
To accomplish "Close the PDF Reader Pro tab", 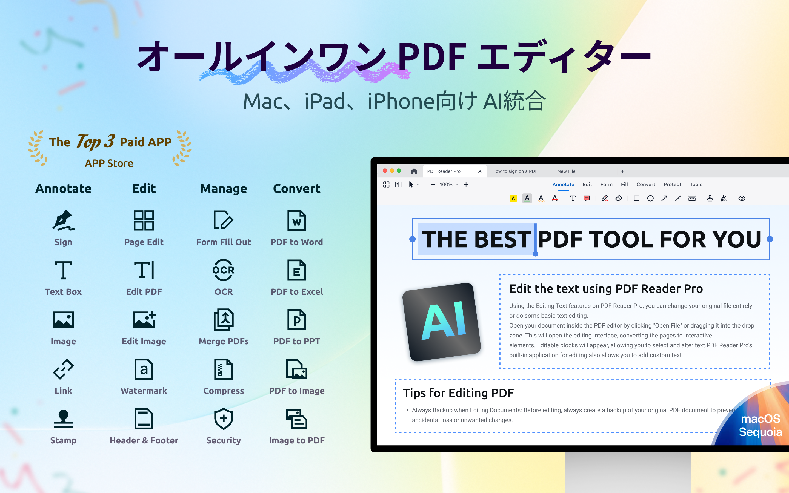I will [480, 171].
